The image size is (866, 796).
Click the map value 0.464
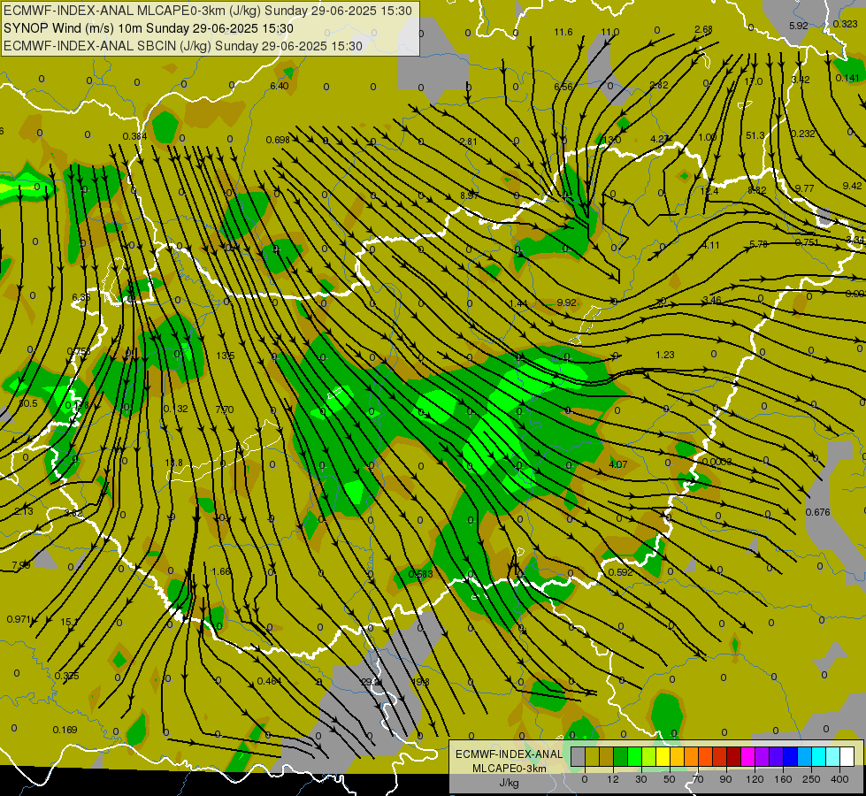click(x=269, y=681)
